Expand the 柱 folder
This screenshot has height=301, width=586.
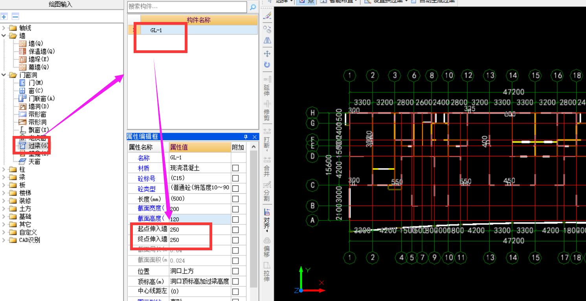[4, 169]
